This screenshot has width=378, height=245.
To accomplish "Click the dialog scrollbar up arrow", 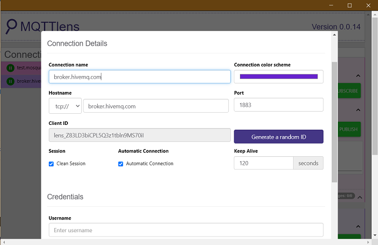I will coord(334,35).
